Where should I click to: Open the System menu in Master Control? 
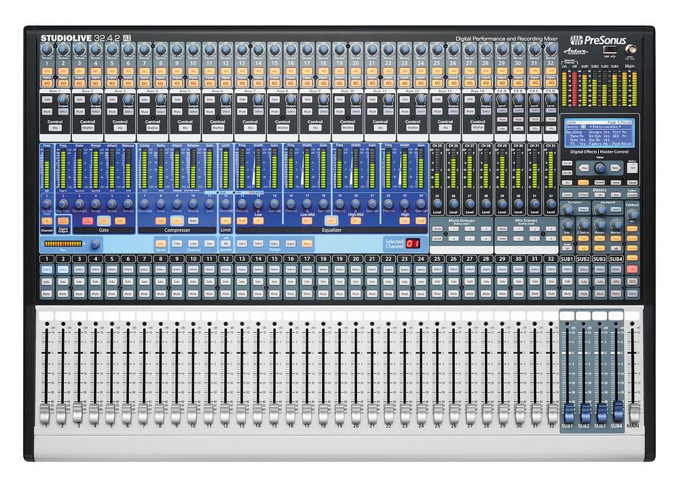pos(600,183)
